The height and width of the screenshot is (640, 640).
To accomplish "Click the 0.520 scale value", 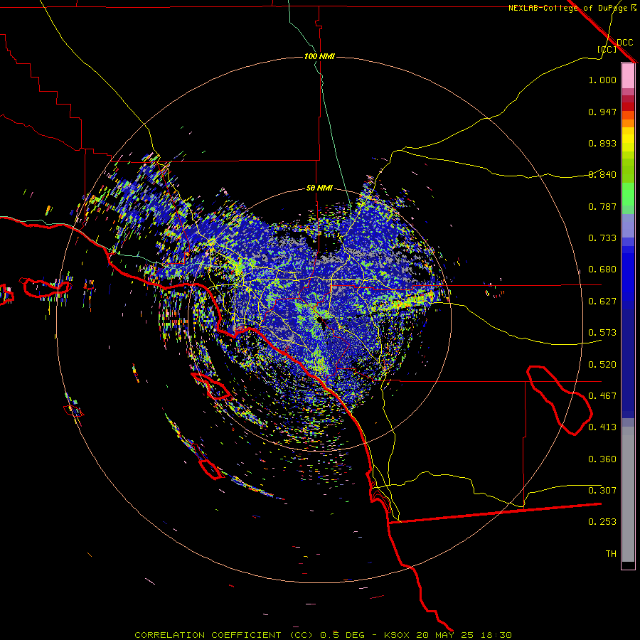I will (x=602, y=365).
